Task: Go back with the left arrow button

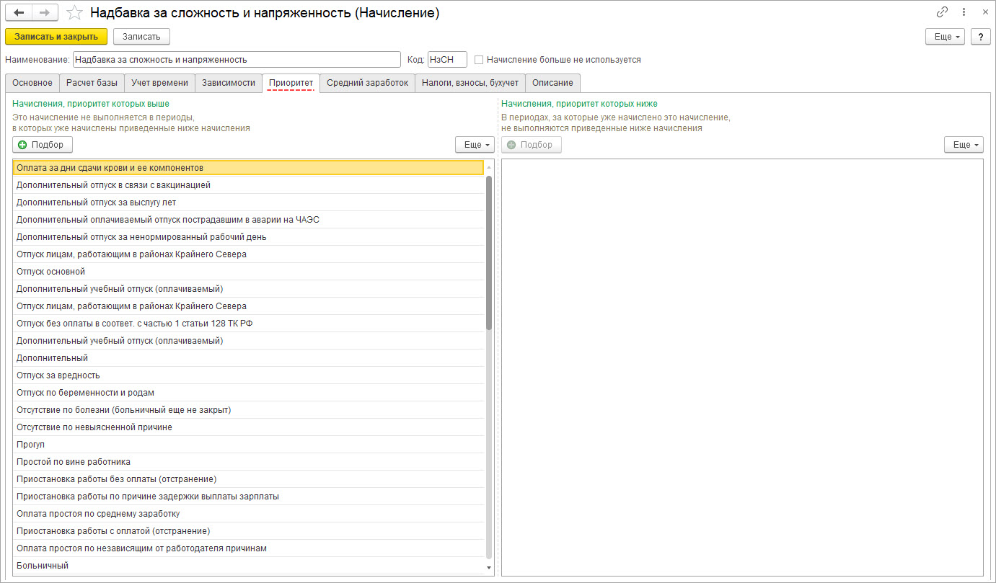Action: (19, 13)
